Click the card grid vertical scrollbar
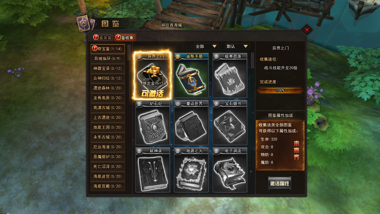Screen dimensions: 380x214 [x=253, y=121]
